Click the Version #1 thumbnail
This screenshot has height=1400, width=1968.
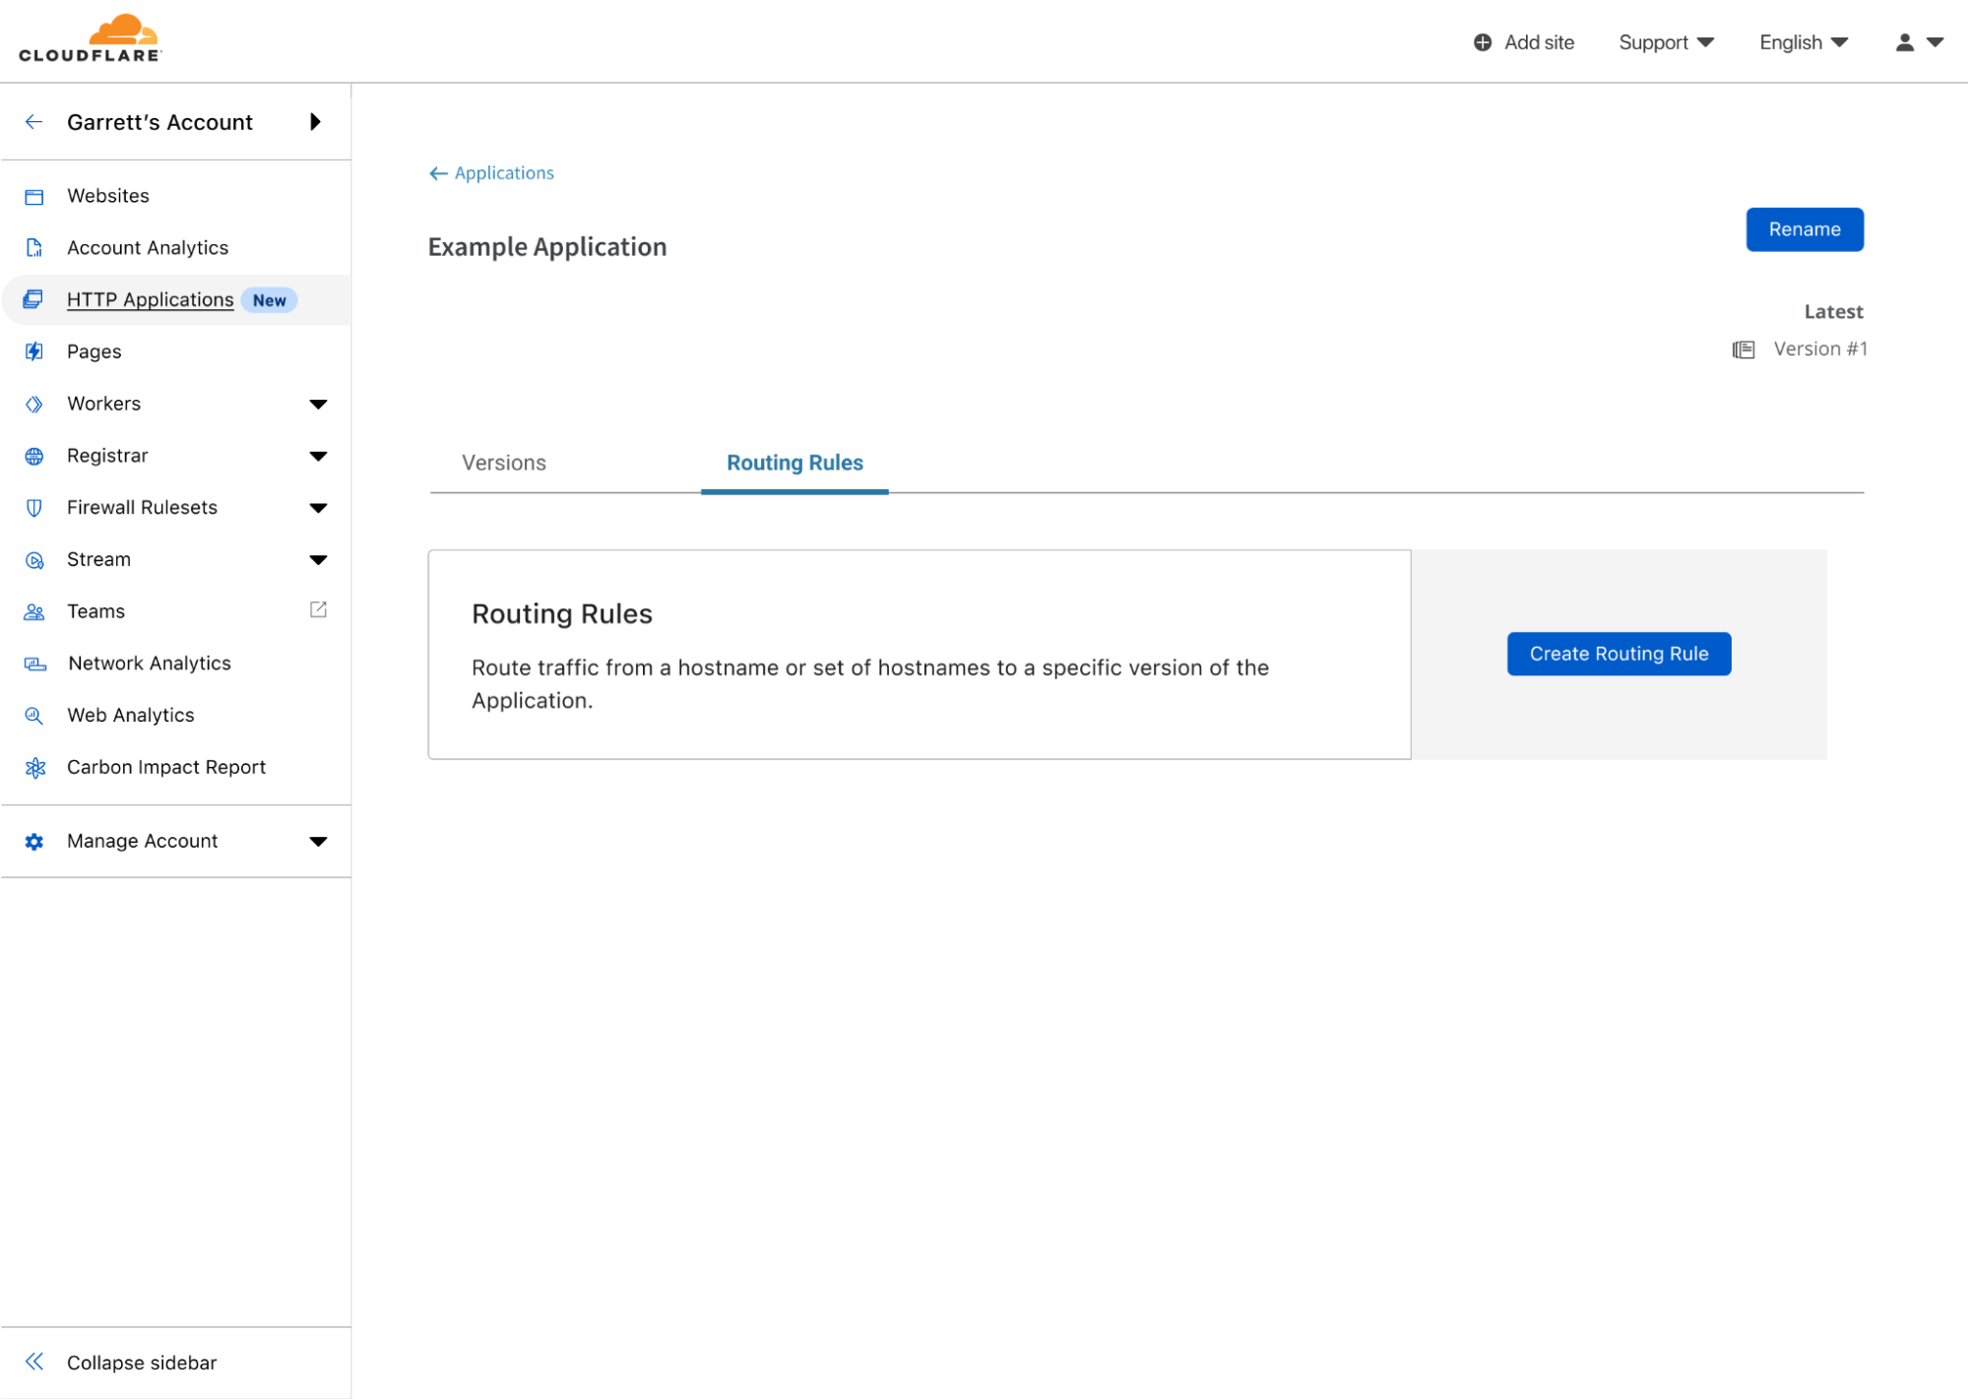[1746, 349]
